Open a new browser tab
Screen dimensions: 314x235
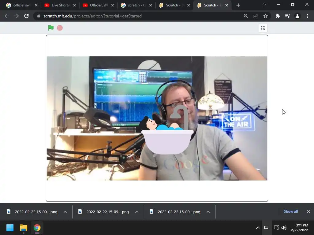[238, 5]
